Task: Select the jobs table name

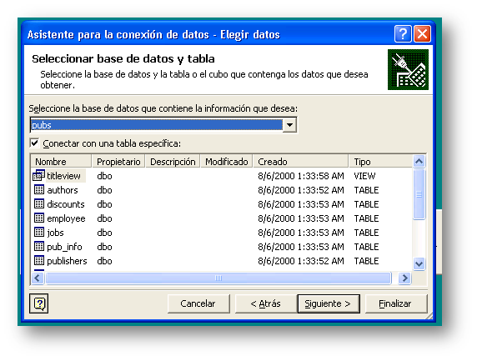Action: tap(55, 233)
